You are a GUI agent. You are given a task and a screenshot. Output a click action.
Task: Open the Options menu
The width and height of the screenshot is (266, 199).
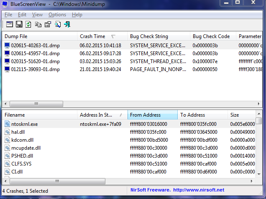pyautogui.click(x=57, y=15)
